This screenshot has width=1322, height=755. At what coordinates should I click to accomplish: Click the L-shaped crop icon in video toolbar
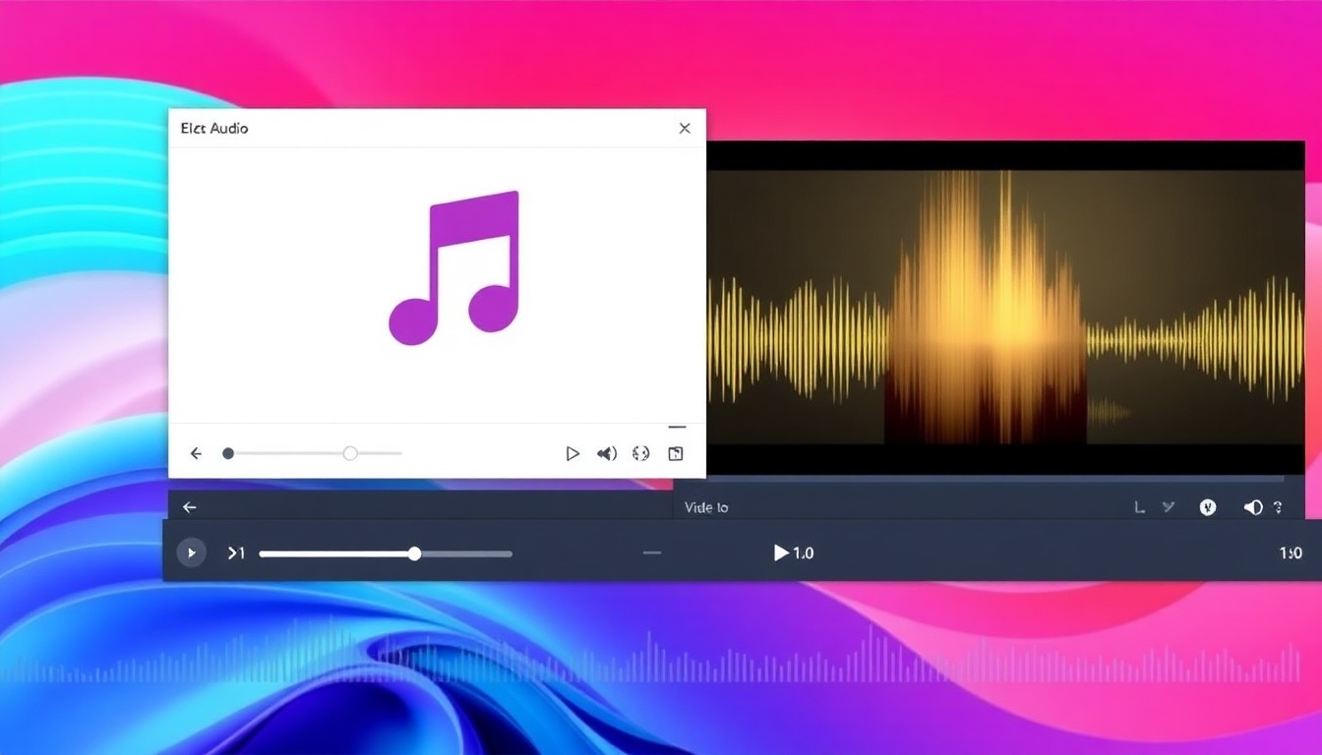pyautogui.click(x=1139, y=507)
